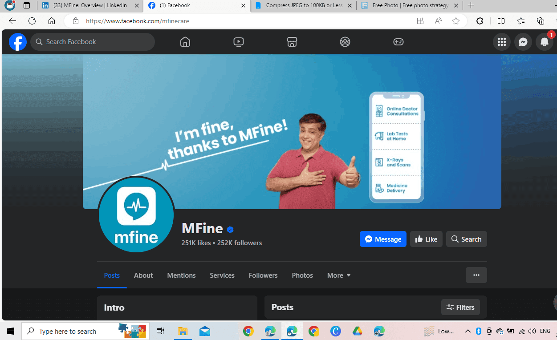Open the notifications bell
The image size is (557, 340).
tap(544, 42)
